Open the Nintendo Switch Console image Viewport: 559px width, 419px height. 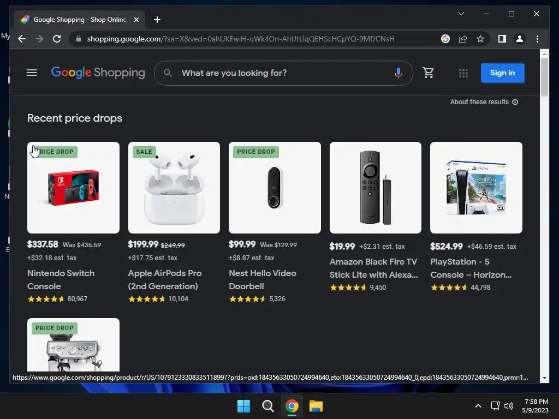click(74, 188)
